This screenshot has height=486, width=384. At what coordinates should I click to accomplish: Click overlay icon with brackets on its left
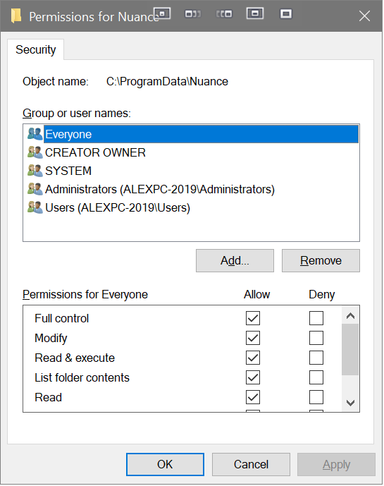(x=224, y=14)
